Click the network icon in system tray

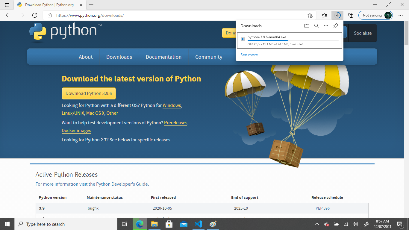click(x=346, y=224)
